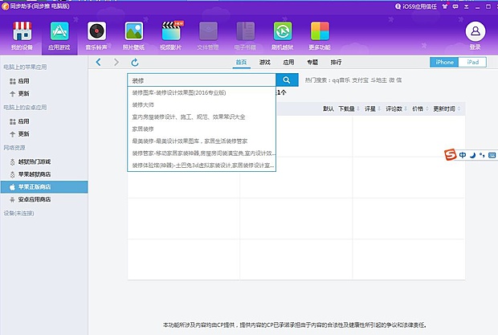Go back with the left arrow
This screenshot has height=335, width=498.
(x=98, y=63)
